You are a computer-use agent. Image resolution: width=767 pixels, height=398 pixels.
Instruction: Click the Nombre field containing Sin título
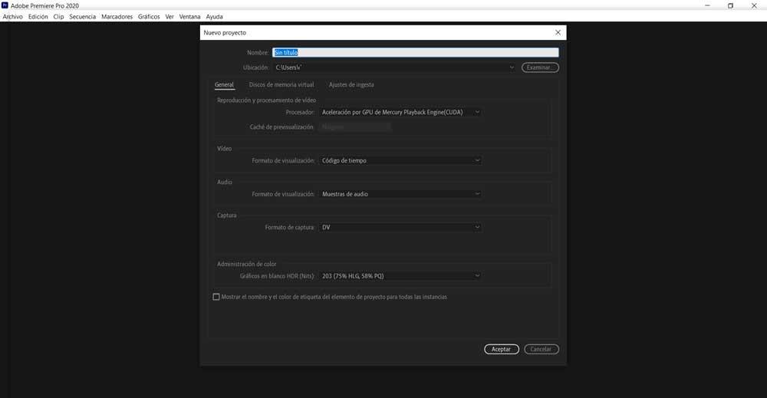click(415, 52)
